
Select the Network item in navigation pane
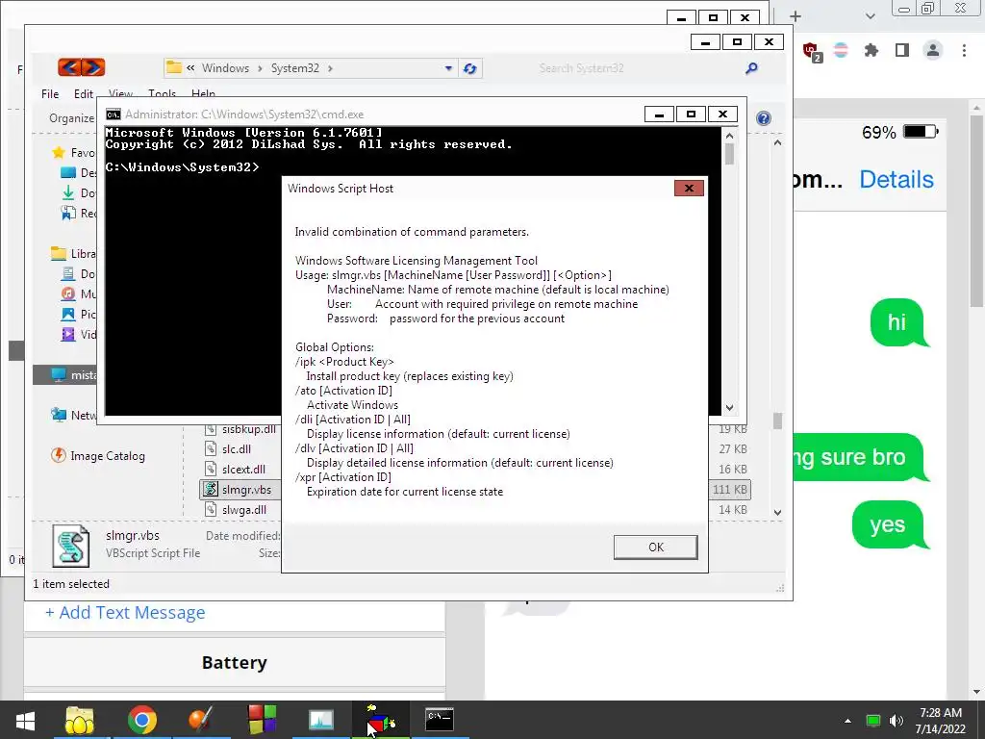click(x=73, y=415)
